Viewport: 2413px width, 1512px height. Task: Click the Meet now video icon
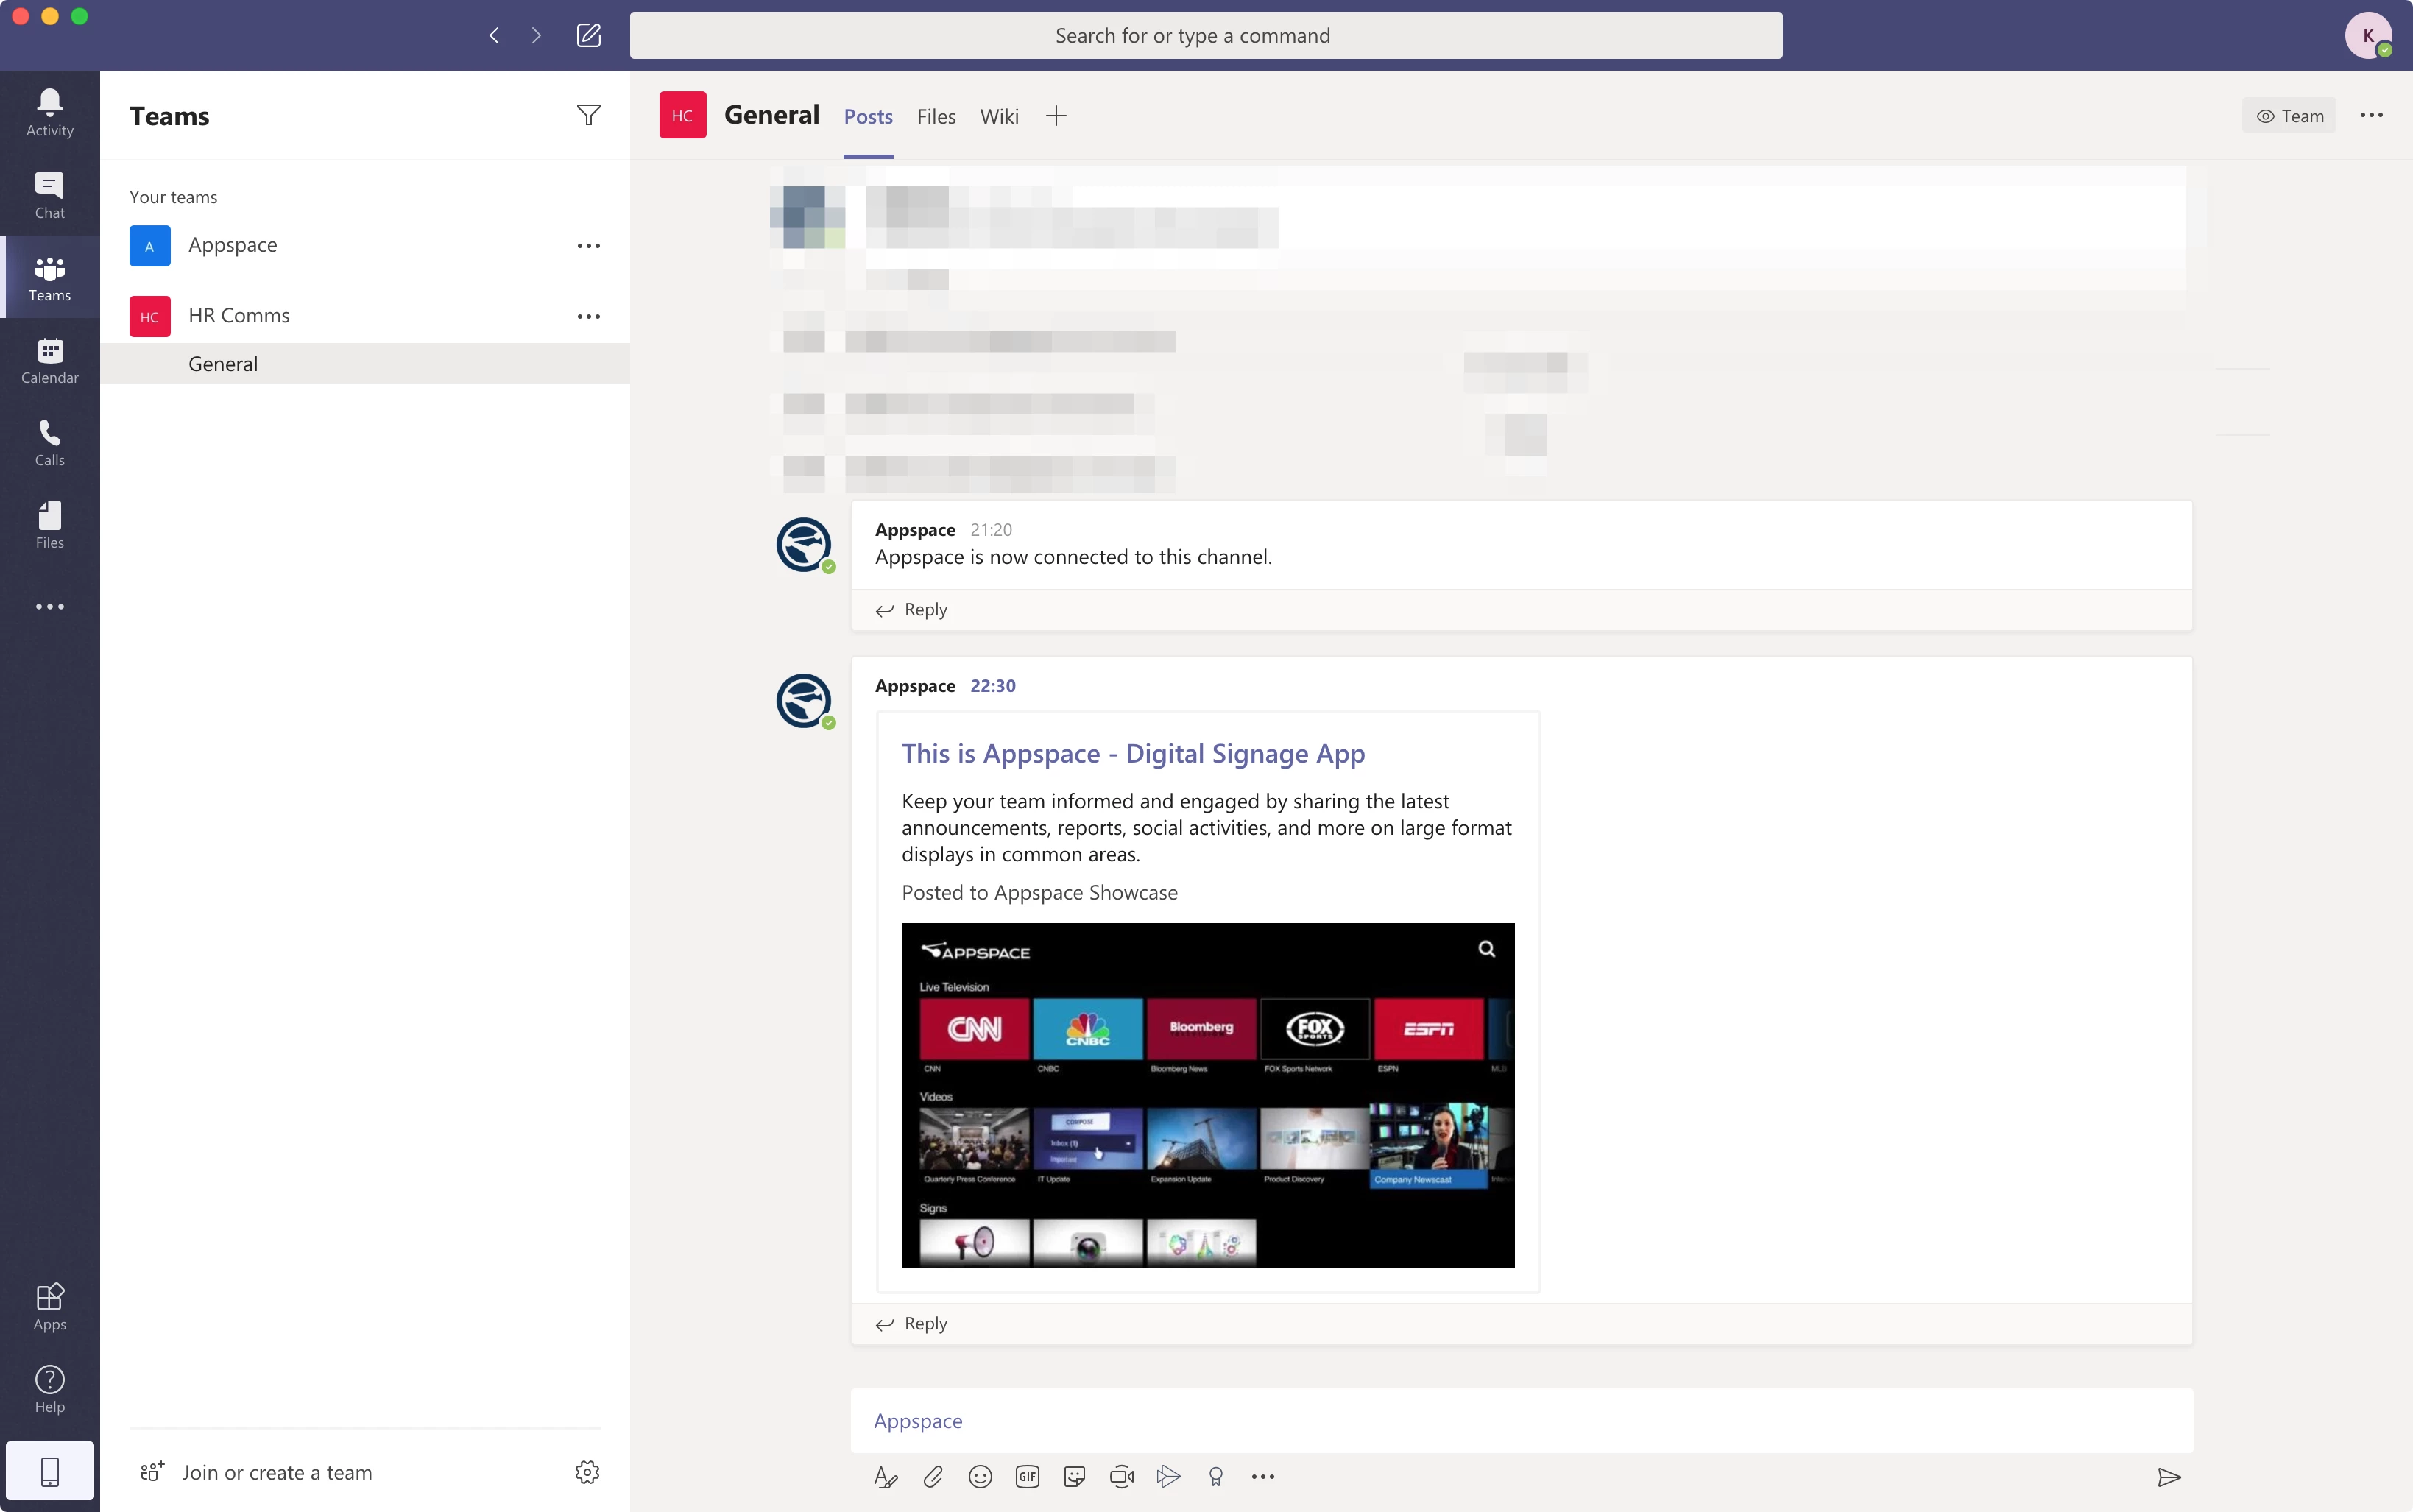1121,1476
